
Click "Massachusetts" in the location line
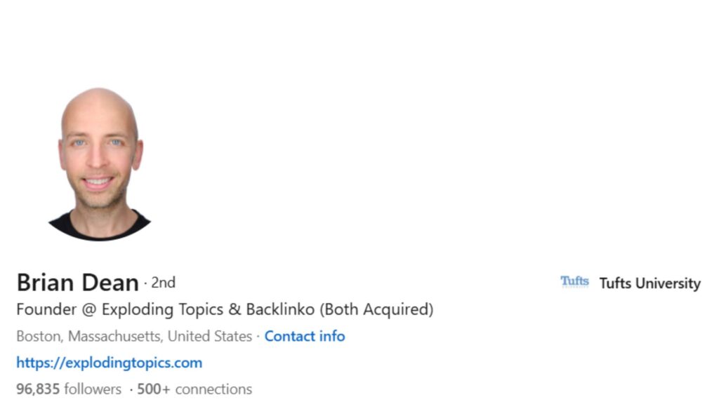(x=115, y=336)
